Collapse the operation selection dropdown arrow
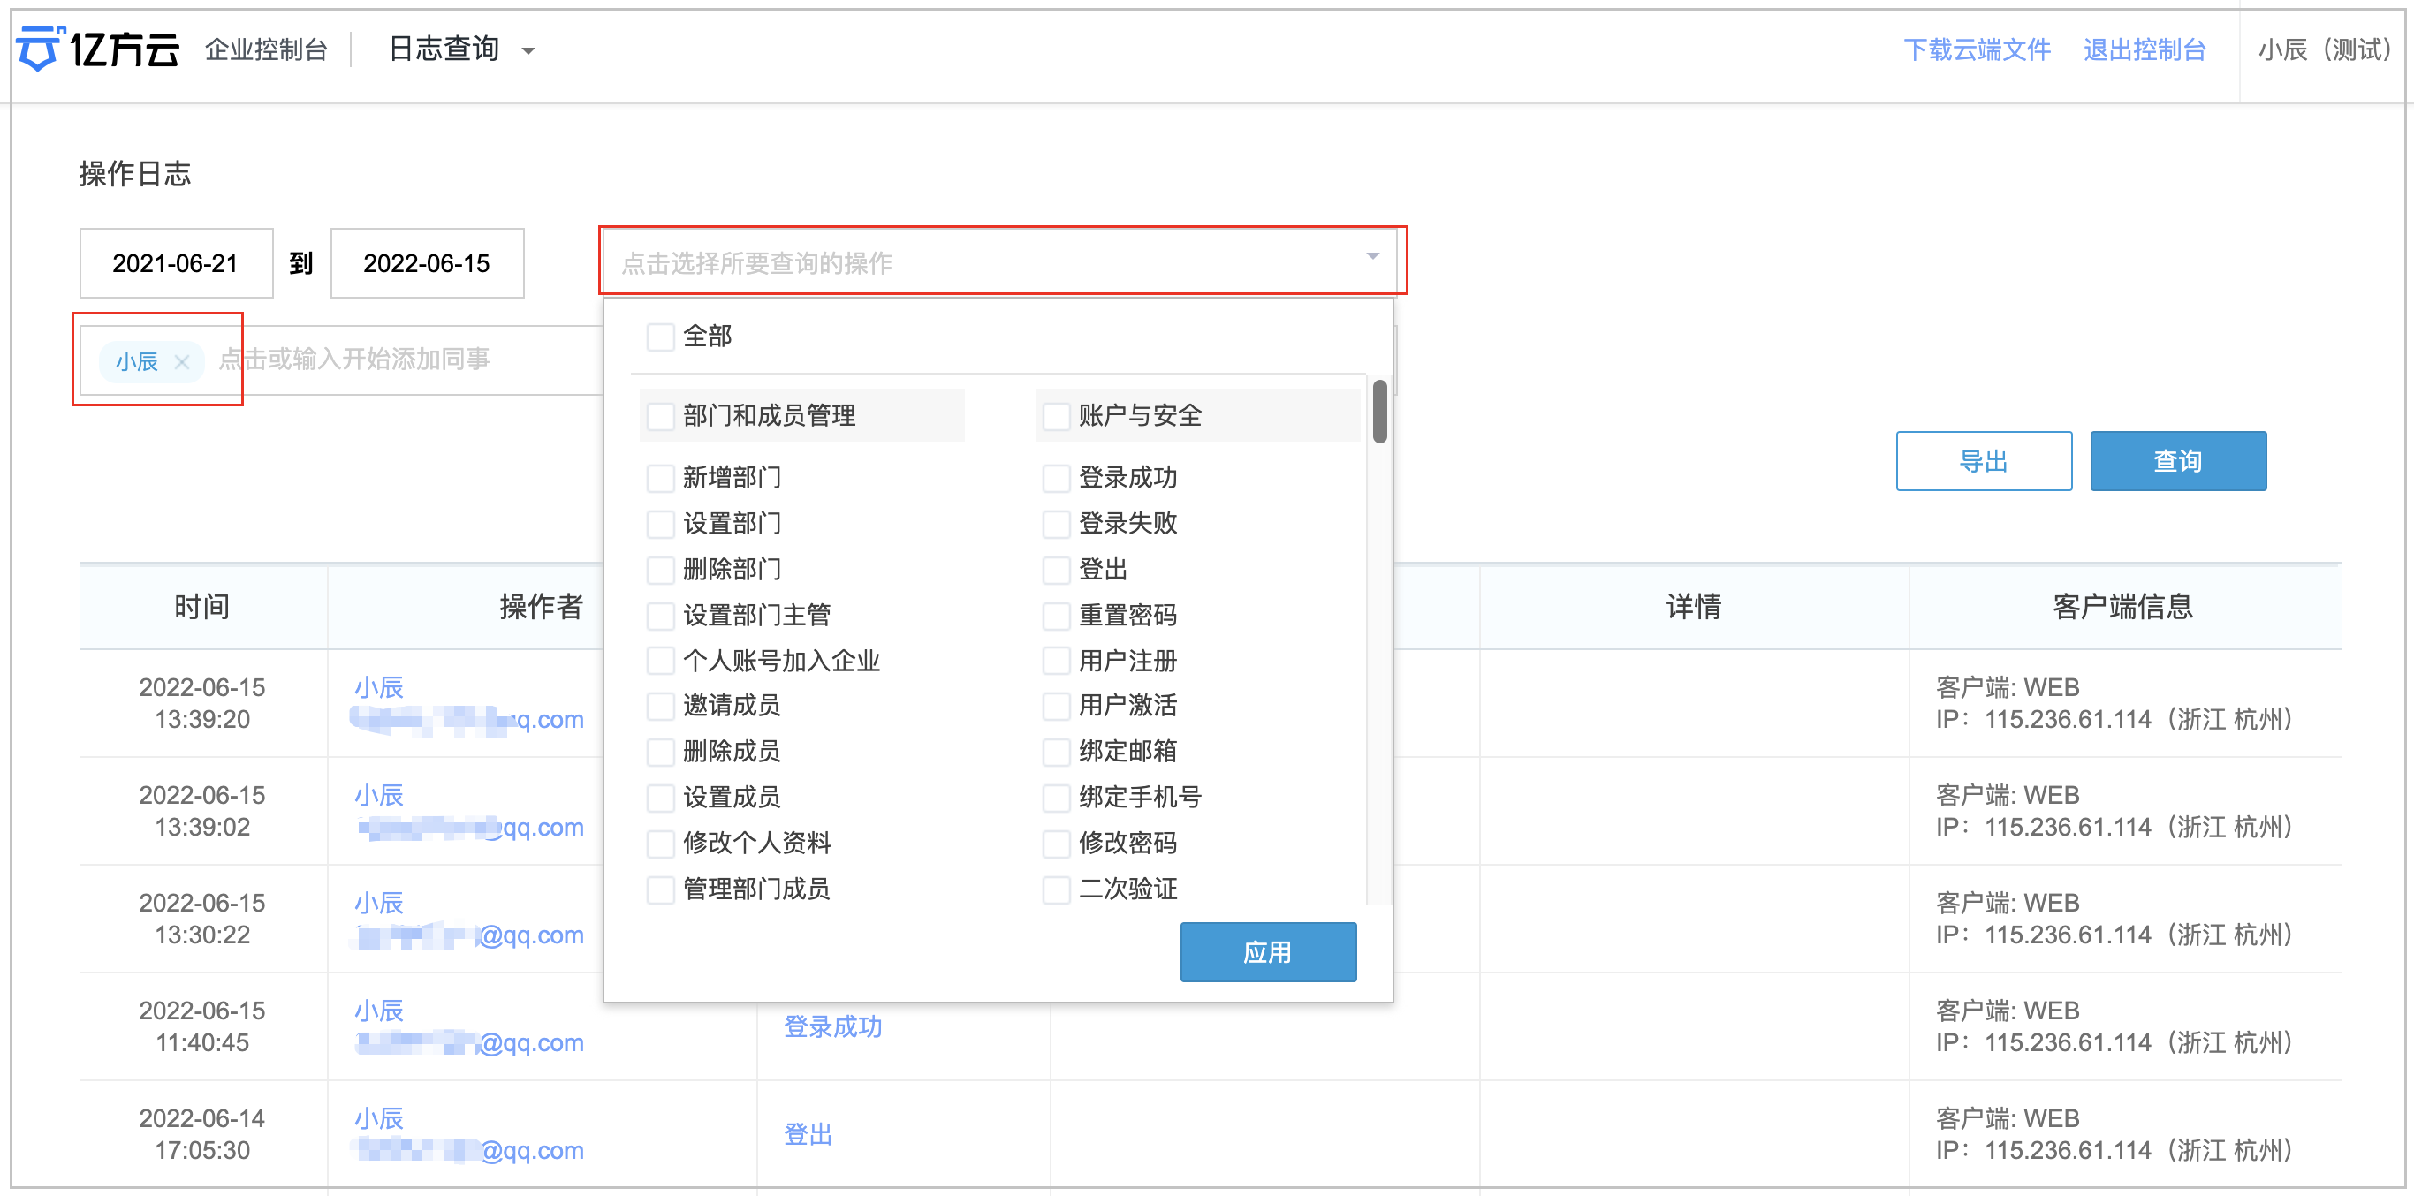The width and height of the screenshot is (2414, 1196). [x=1372, y=254]
